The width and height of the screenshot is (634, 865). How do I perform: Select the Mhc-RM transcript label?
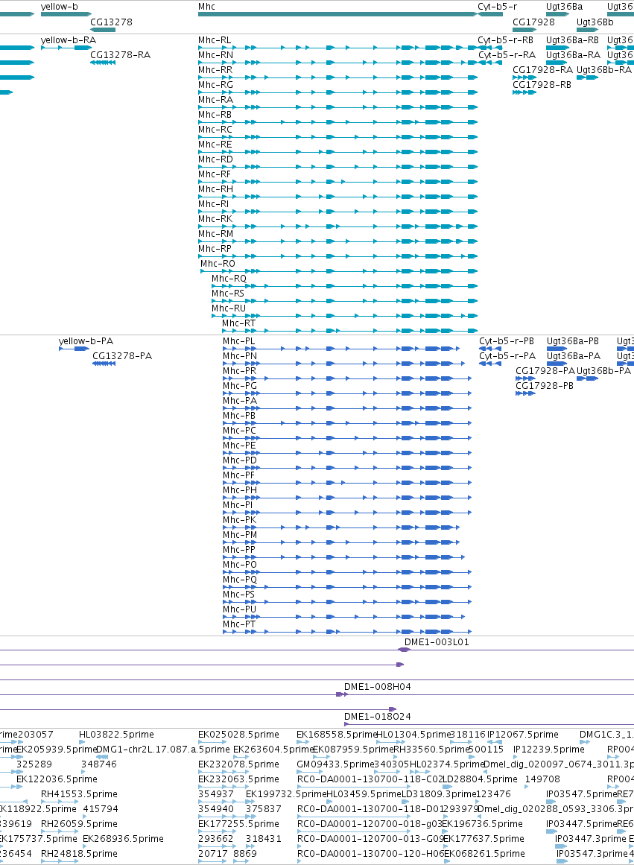215,234
